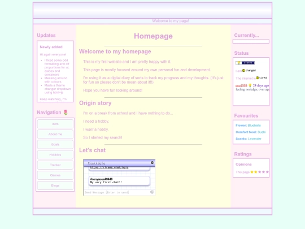Open the Tracker page

coord(55,165)
